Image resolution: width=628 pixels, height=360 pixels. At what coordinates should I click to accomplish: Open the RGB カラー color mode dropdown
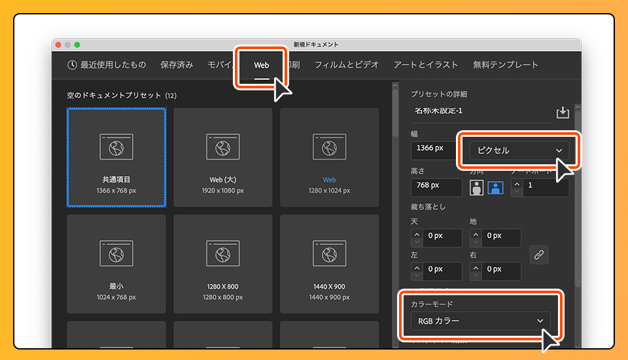(480, 321)
